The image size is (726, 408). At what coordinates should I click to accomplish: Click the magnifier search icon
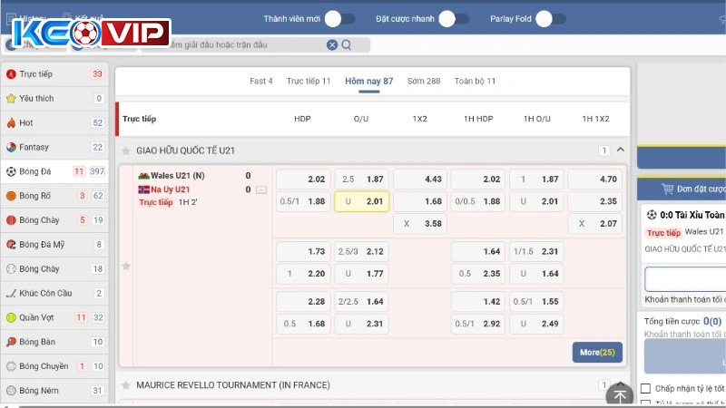tap(347, 44)
